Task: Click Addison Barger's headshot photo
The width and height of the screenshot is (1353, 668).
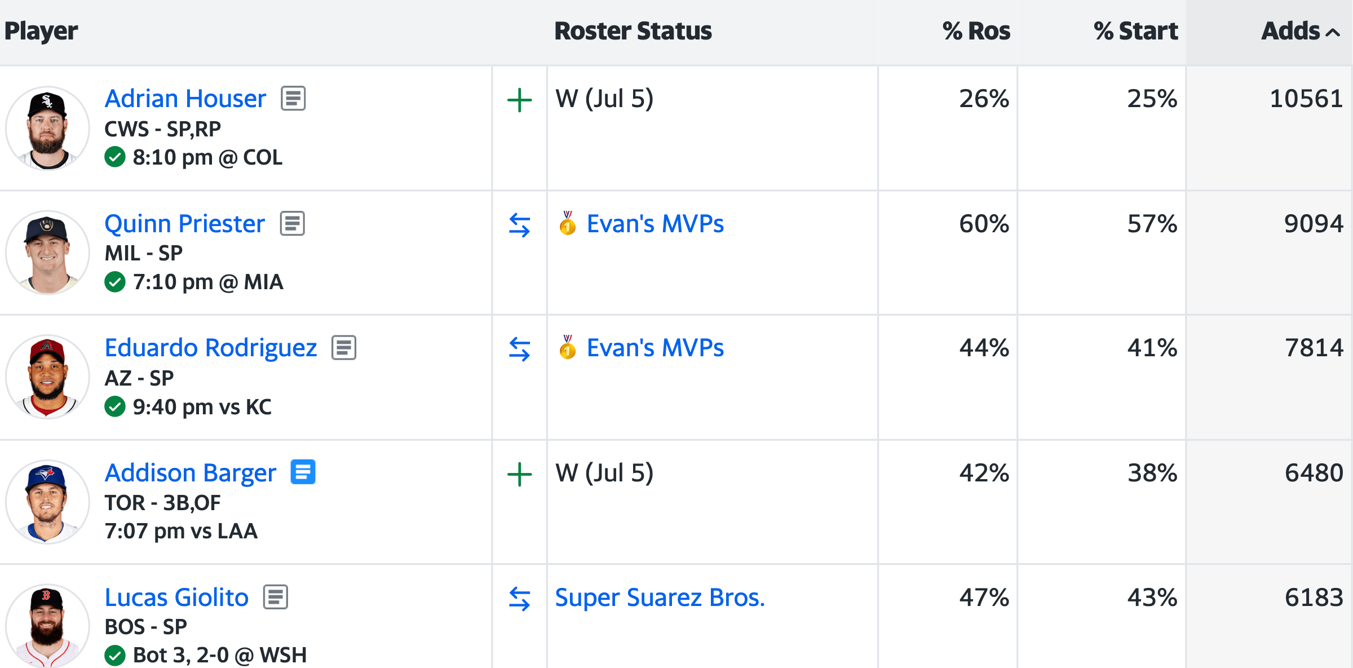Action: click(47, 502)
